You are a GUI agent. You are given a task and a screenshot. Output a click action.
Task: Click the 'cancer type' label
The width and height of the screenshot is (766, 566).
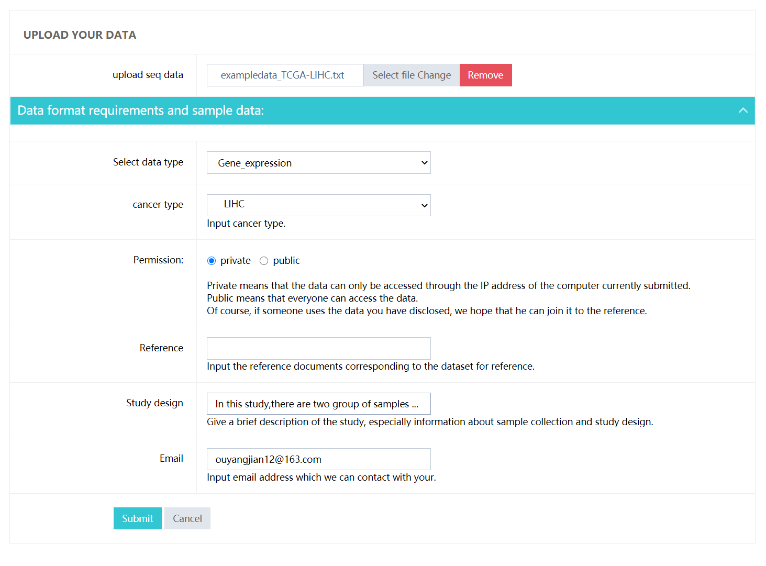pyautogui.click(x=158, y=205)
